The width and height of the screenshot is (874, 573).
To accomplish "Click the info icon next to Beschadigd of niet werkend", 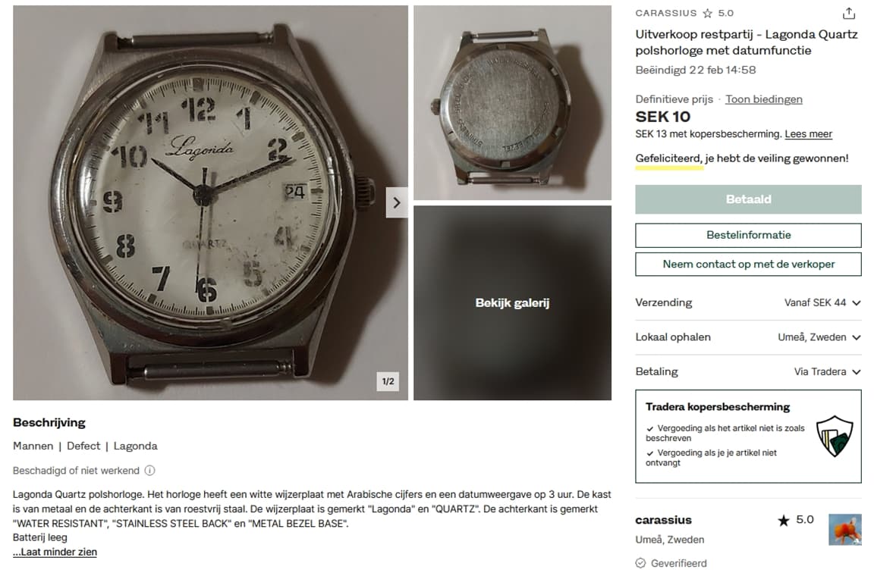I will (150, 471).
